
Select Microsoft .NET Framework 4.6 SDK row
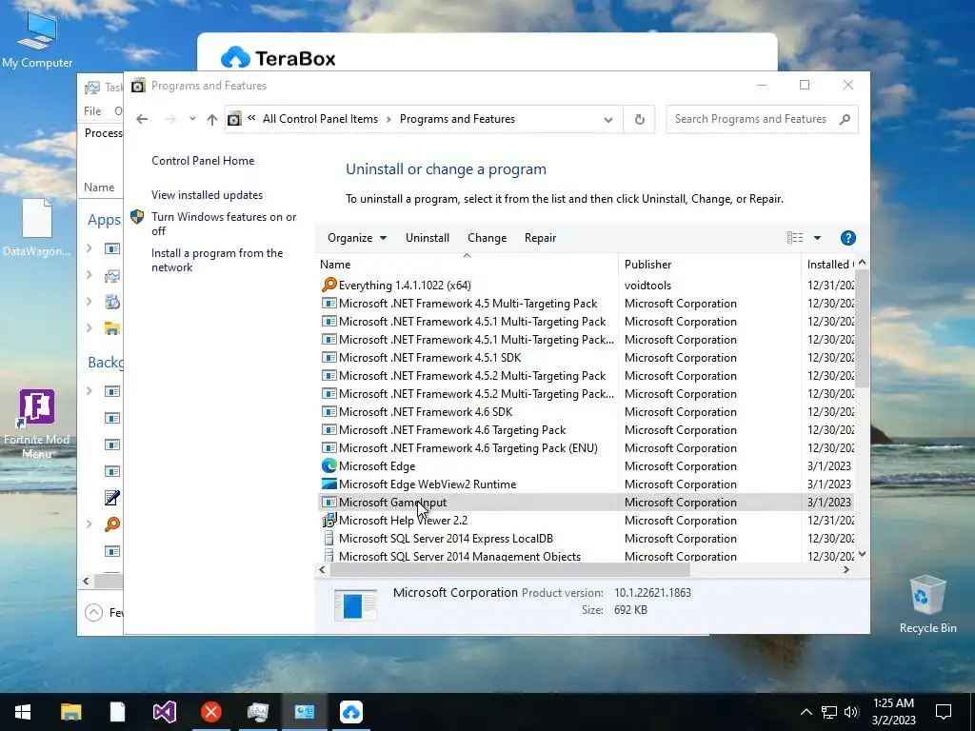pyautogui.click(x=585, y=411)
